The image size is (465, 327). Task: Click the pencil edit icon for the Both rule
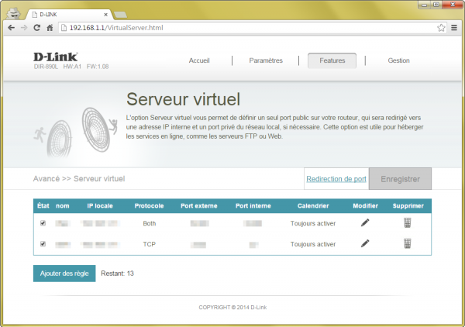365,223
